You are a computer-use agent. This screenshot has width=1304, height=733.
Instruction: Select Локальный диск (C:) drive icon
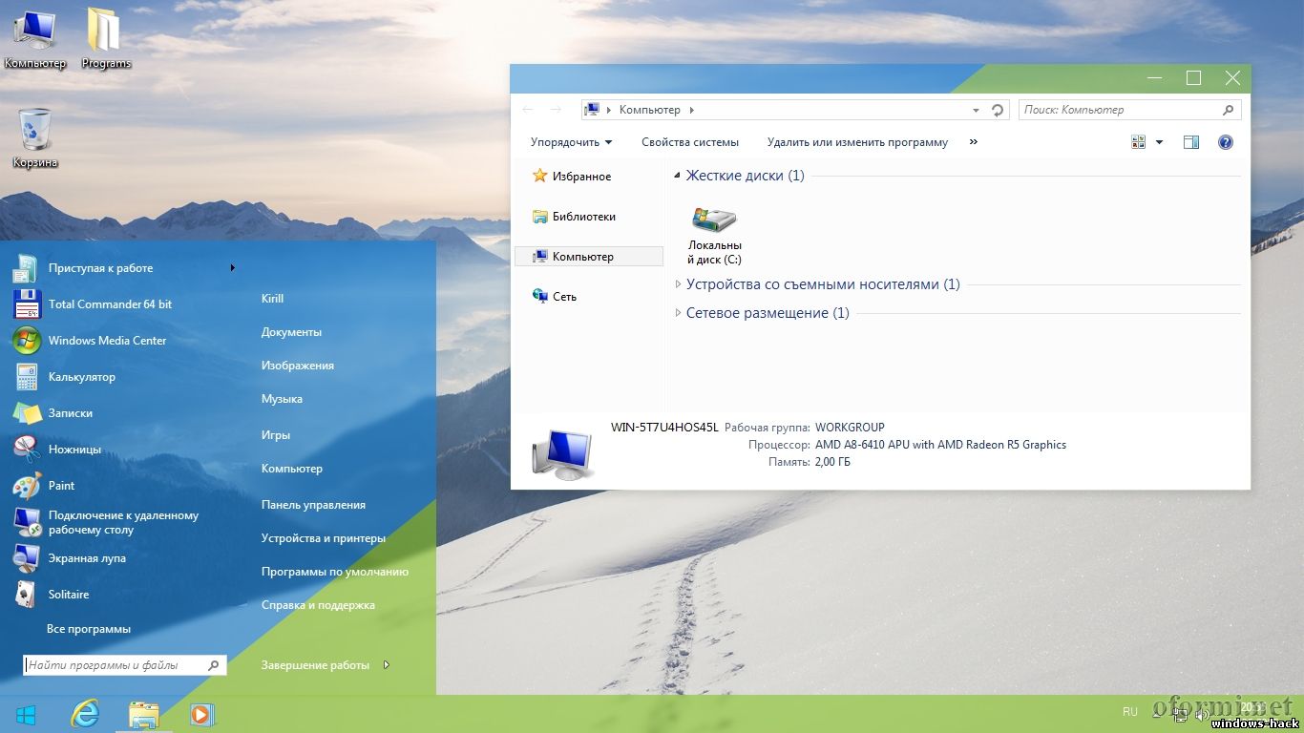[715, 235]
